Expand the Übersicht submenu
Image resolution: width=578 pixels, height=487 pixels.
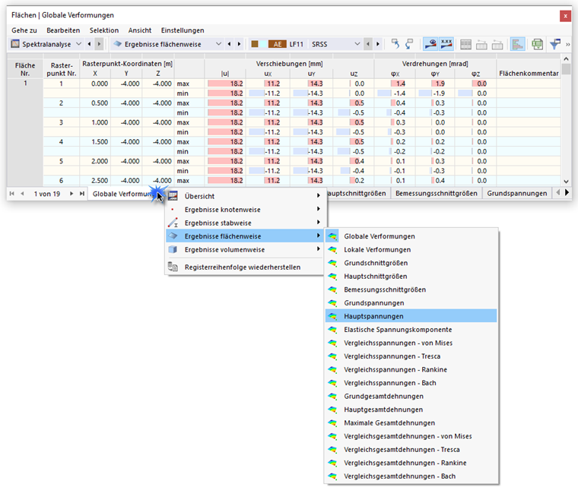pyautogui.click(x=245, y=196)
